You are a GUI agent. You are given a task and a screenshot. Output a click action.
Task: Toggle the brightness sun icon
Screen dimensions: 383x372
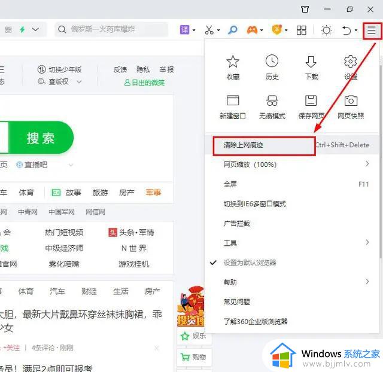327,31
